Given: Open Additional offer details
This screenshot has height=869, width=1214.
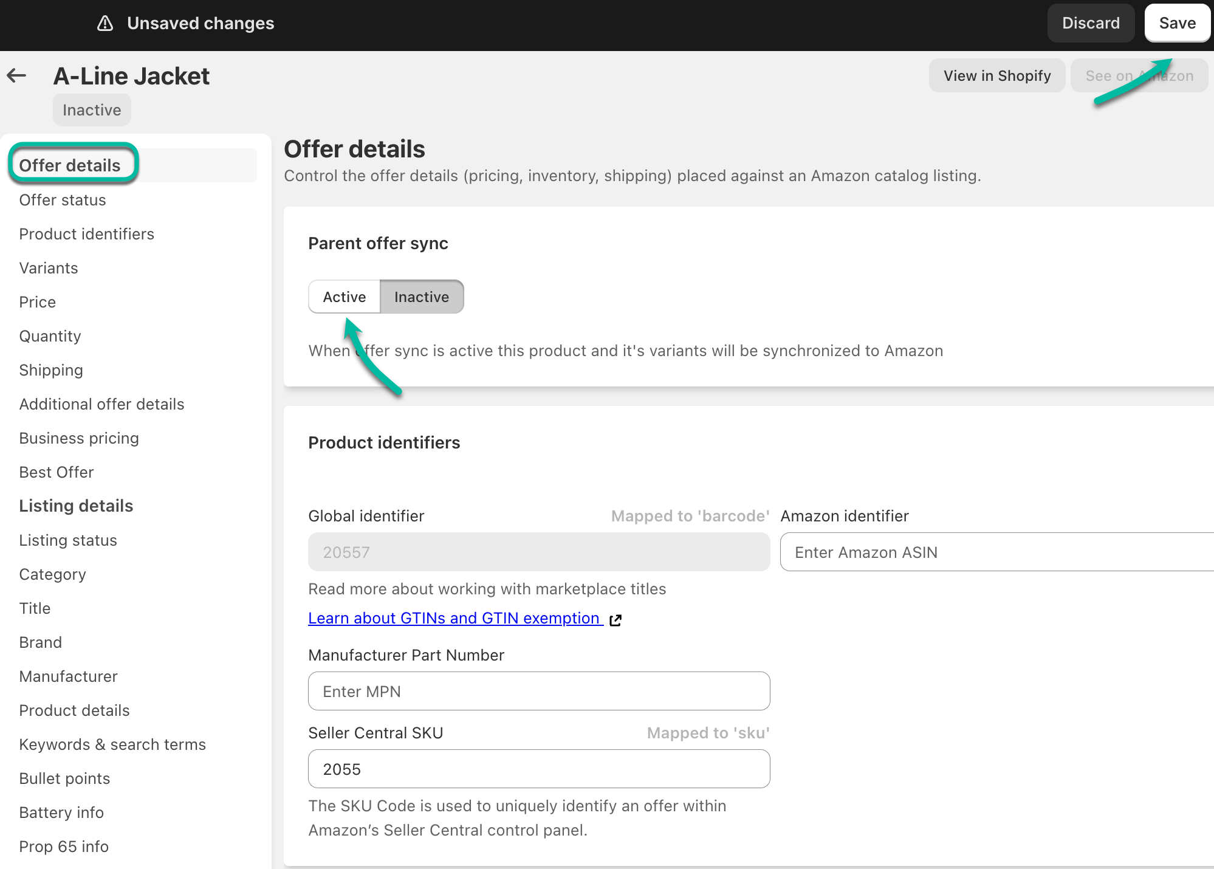Looking at the screenshot, I should coord(102,404).
